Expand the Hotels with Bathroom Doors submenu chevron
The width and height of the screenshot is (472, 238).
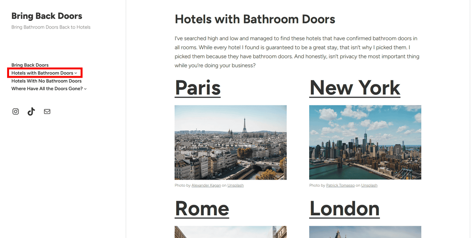[x=76, y=73]
